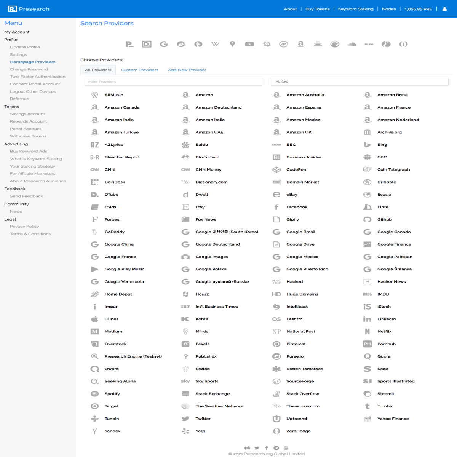Screen dimensions: 457x457
Task: Click the Bing provider icon
Action: coord(367,145)
